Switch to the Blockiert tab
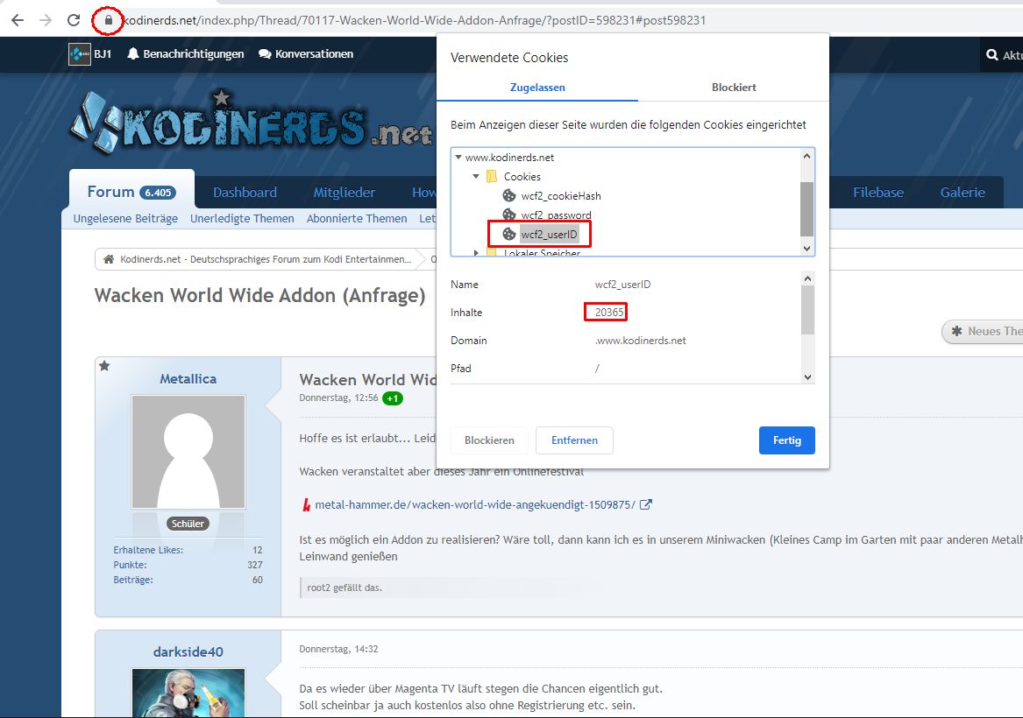 (734, 88)
